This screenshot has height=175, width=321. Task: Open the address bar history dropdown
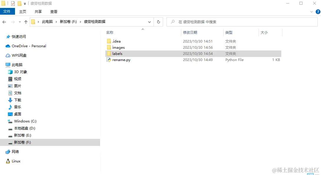[149, 22]
